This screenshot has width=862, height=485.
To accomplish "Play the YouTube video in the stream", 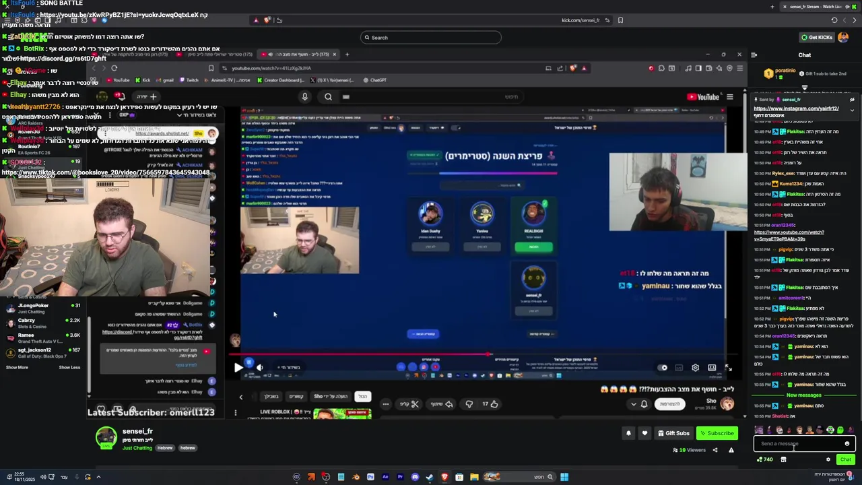I will 238,367.
